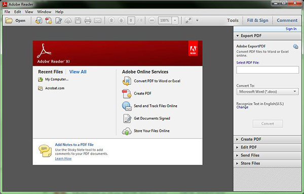Open the Help menu
This screenshot has width=304, height=194.
(x=59, y=12)
